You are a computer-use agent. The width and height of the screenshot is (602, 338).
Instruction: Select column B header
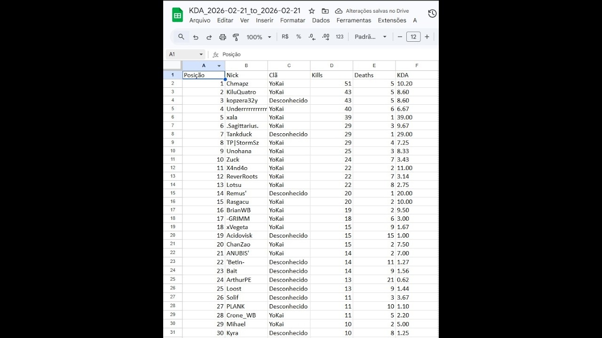click(246, 66)
